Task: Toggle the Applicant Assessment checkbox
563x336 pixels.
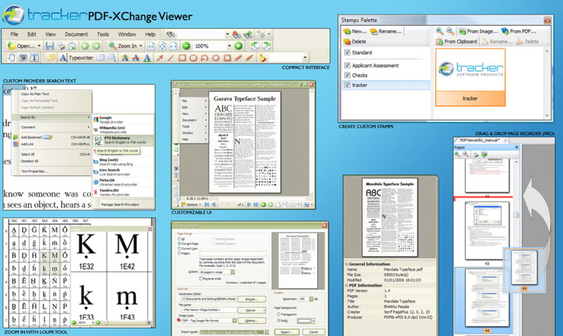Action: pyautogui.click(x=347, y=65)
